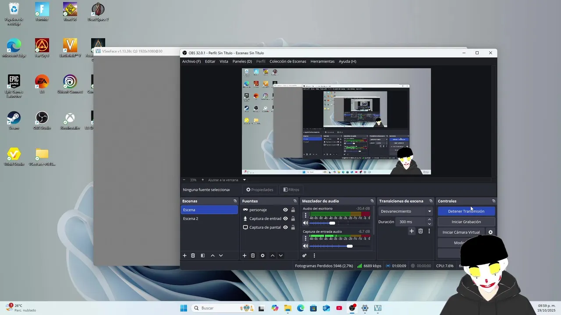Click the Iniciar Grabación button

coord(466,222)
